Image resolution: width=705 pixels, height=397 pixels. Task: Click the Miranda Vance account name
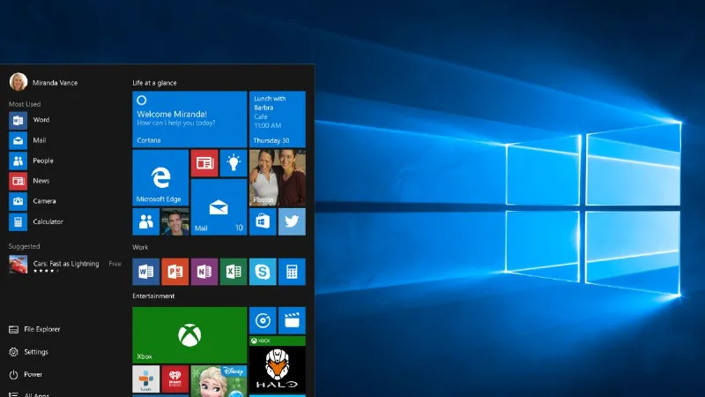click(x=55, y=83)
